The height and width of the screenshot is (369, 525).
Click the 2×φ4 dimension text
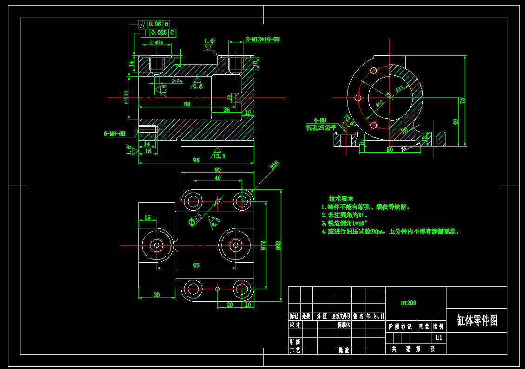(x=177, y=81)
